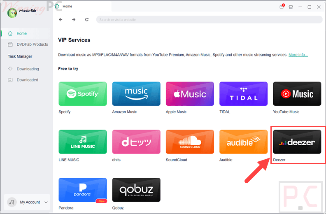This screenshot has height=214, width=326.
Task: Open the YouTube Music service tile
Action: coord(297,94)
